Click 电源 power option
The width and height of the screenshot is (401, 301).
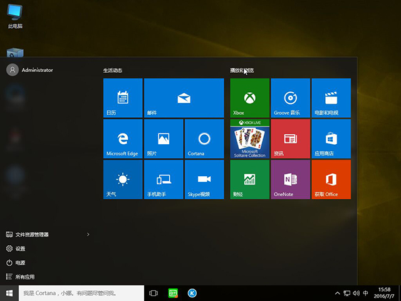point(21,263)
